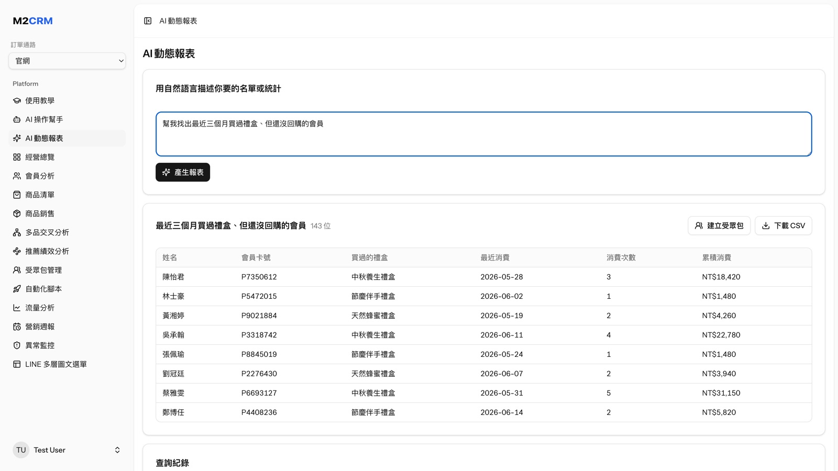Click the 經營總覽 grid icon
The image size is (838, 471).
click(x=17, y=157)
